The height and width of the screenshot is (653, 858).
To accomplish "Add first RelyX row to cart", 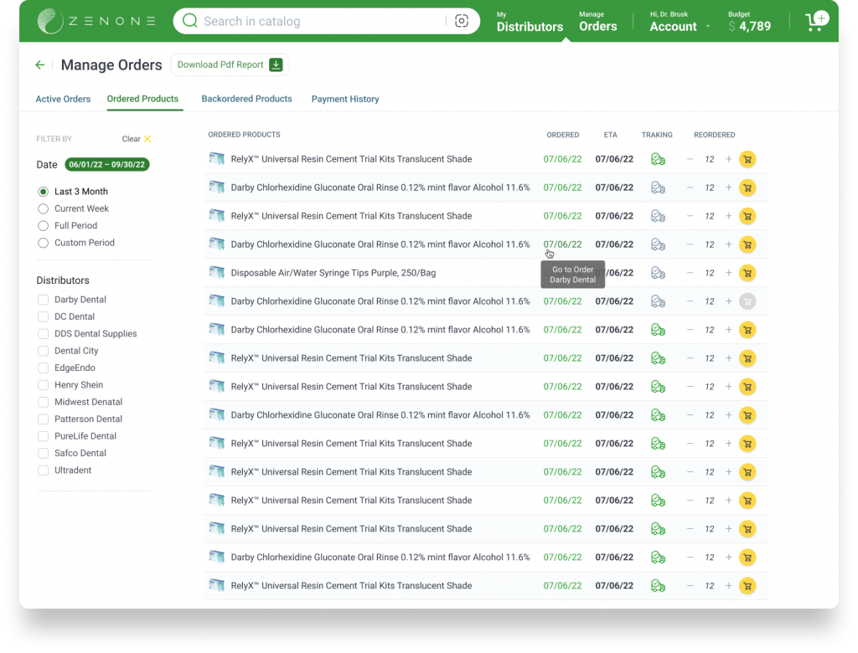I will 747,159.
